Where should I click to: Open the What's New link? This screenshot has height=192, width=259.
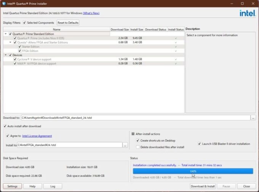91,13
